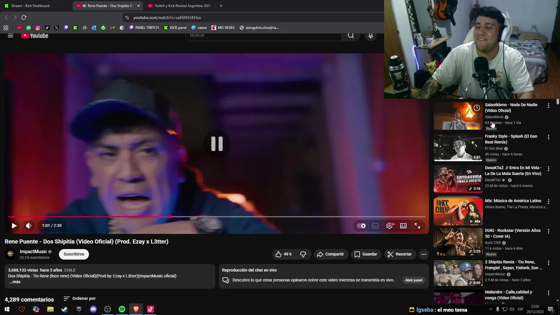
Task: Open options menu for Franky Style video
Action: click(548, 137)
